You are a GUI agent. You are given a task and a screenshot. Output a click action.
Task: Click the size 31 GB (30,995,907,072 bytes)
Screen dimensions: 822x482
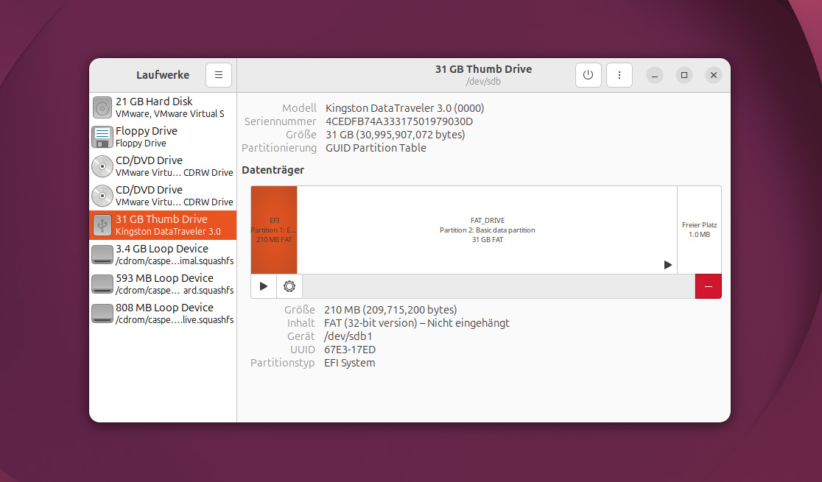tap(396, 135)
